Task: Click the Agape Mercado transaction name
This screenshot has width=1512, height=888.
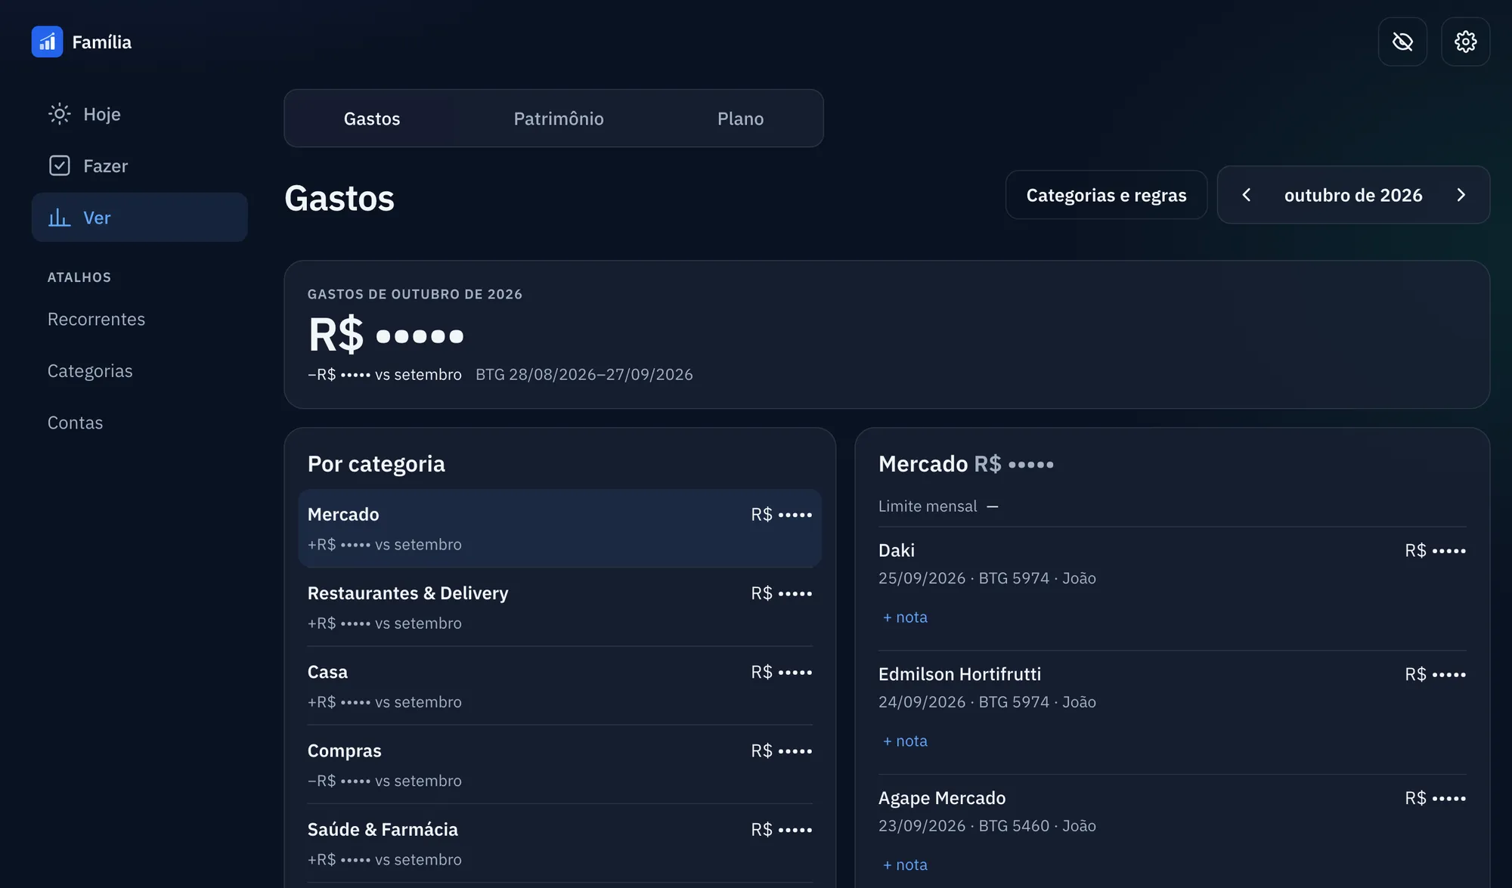Action: tap(942, 798)
